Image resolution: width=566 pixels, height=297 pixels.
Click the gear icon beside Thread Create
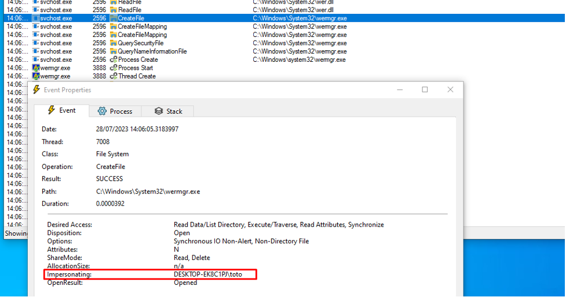tap(114, 76)
